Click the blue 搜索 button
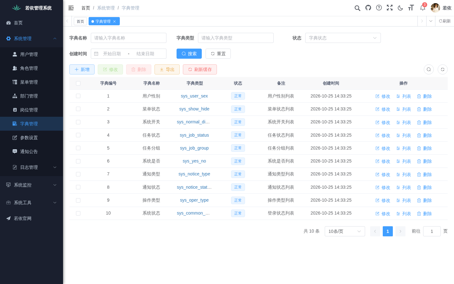Image resolution: width=454 pixels, height=284 pixels. click(x=189, y=54)
